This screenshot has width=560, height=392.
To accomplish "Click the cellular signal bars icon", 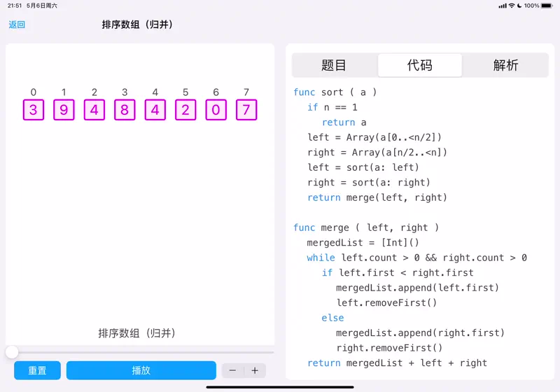I will 503,6.
